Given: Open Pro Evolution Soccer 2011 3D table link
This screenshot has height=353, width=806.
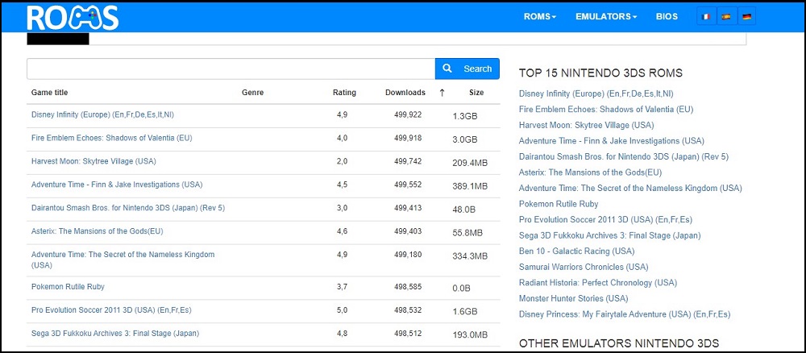Looking at the screenshot, I should [111, 309].
